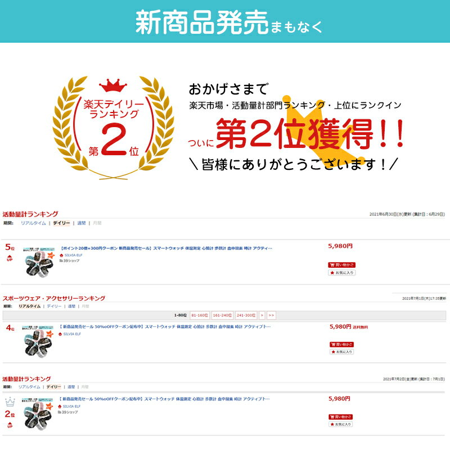Select デイリー in スポーツウェア ranking period
Screen dimensions: 450x450
point(54,306)
